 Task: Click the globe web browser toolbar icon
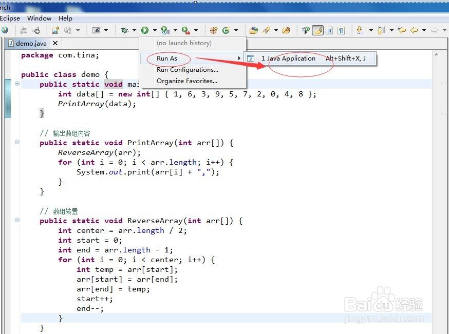pyautogui.click(x=5, y=30)
